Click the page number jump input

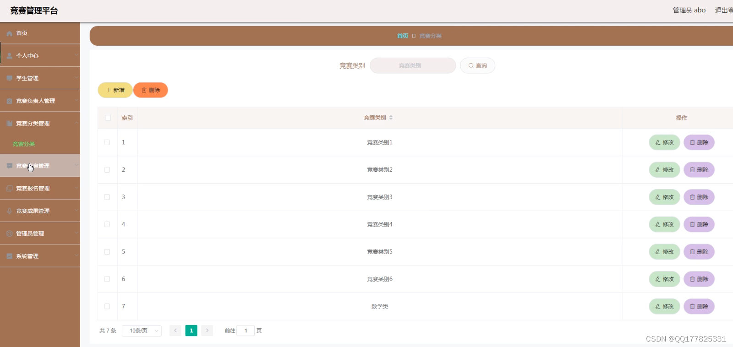tap(246, 331)
